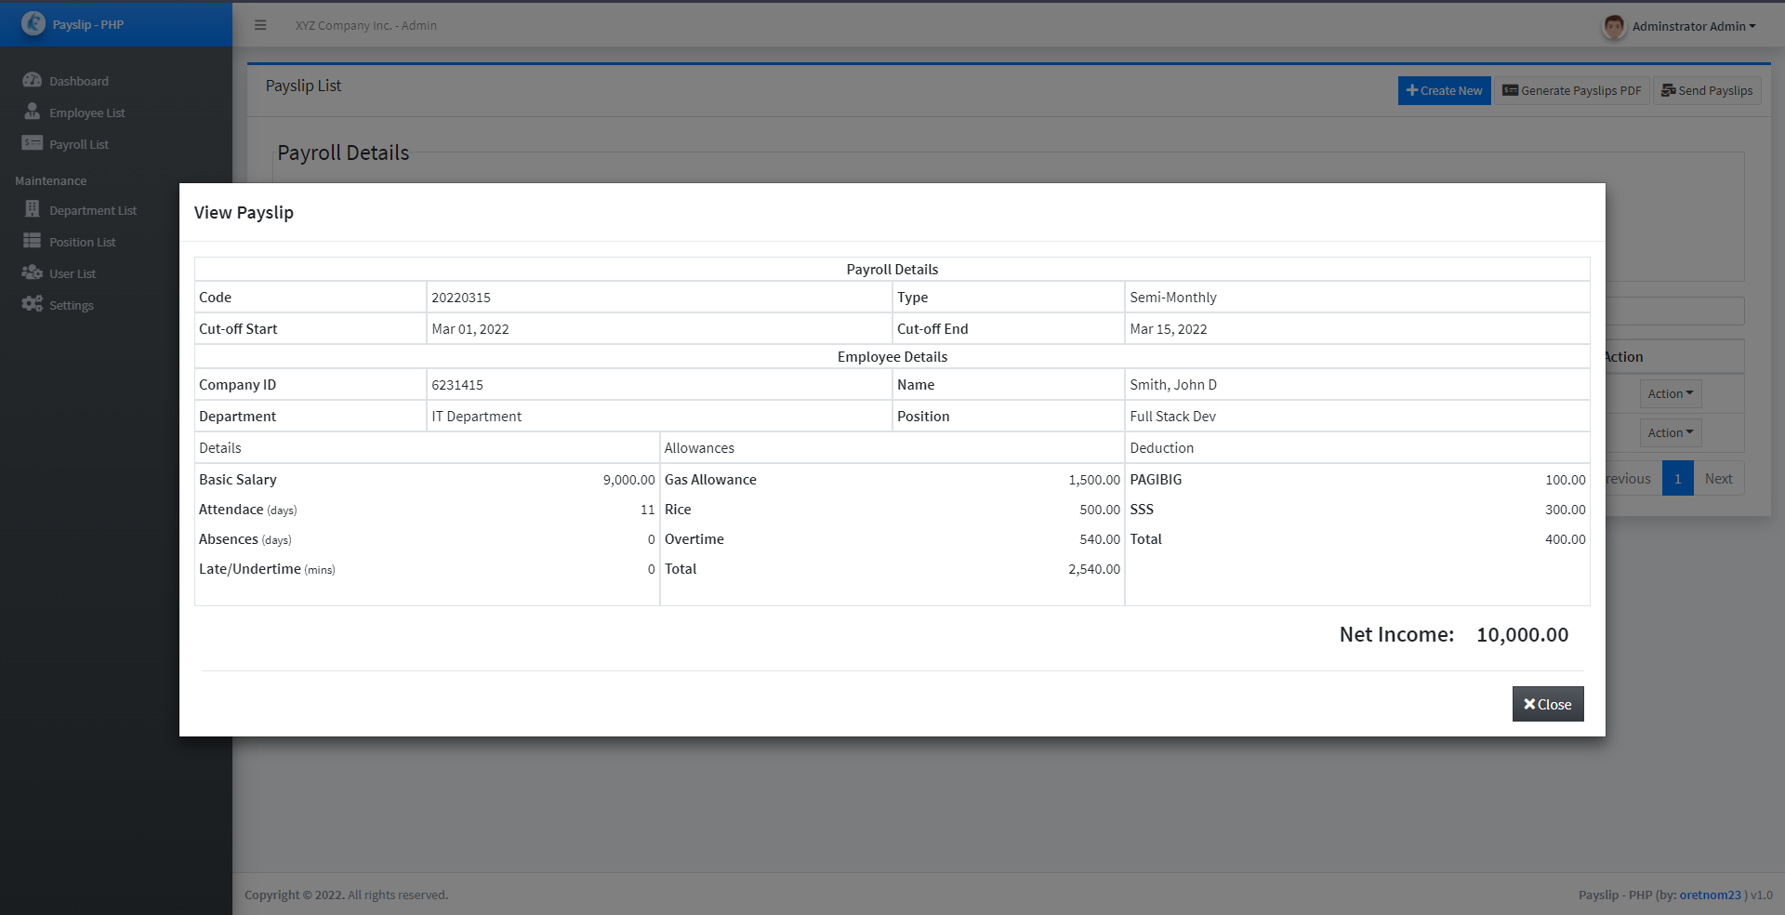
Task: Click Gas Allowance amount 1,500.00
Action: tap(1094, 480)
